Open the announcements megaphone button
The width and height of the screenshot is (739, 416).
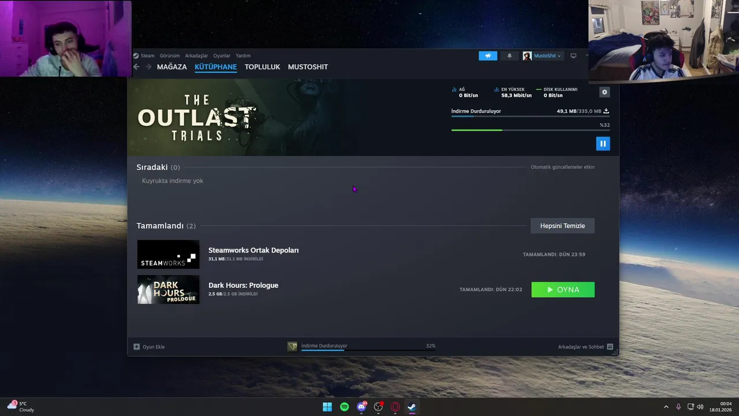coord(488,56)
